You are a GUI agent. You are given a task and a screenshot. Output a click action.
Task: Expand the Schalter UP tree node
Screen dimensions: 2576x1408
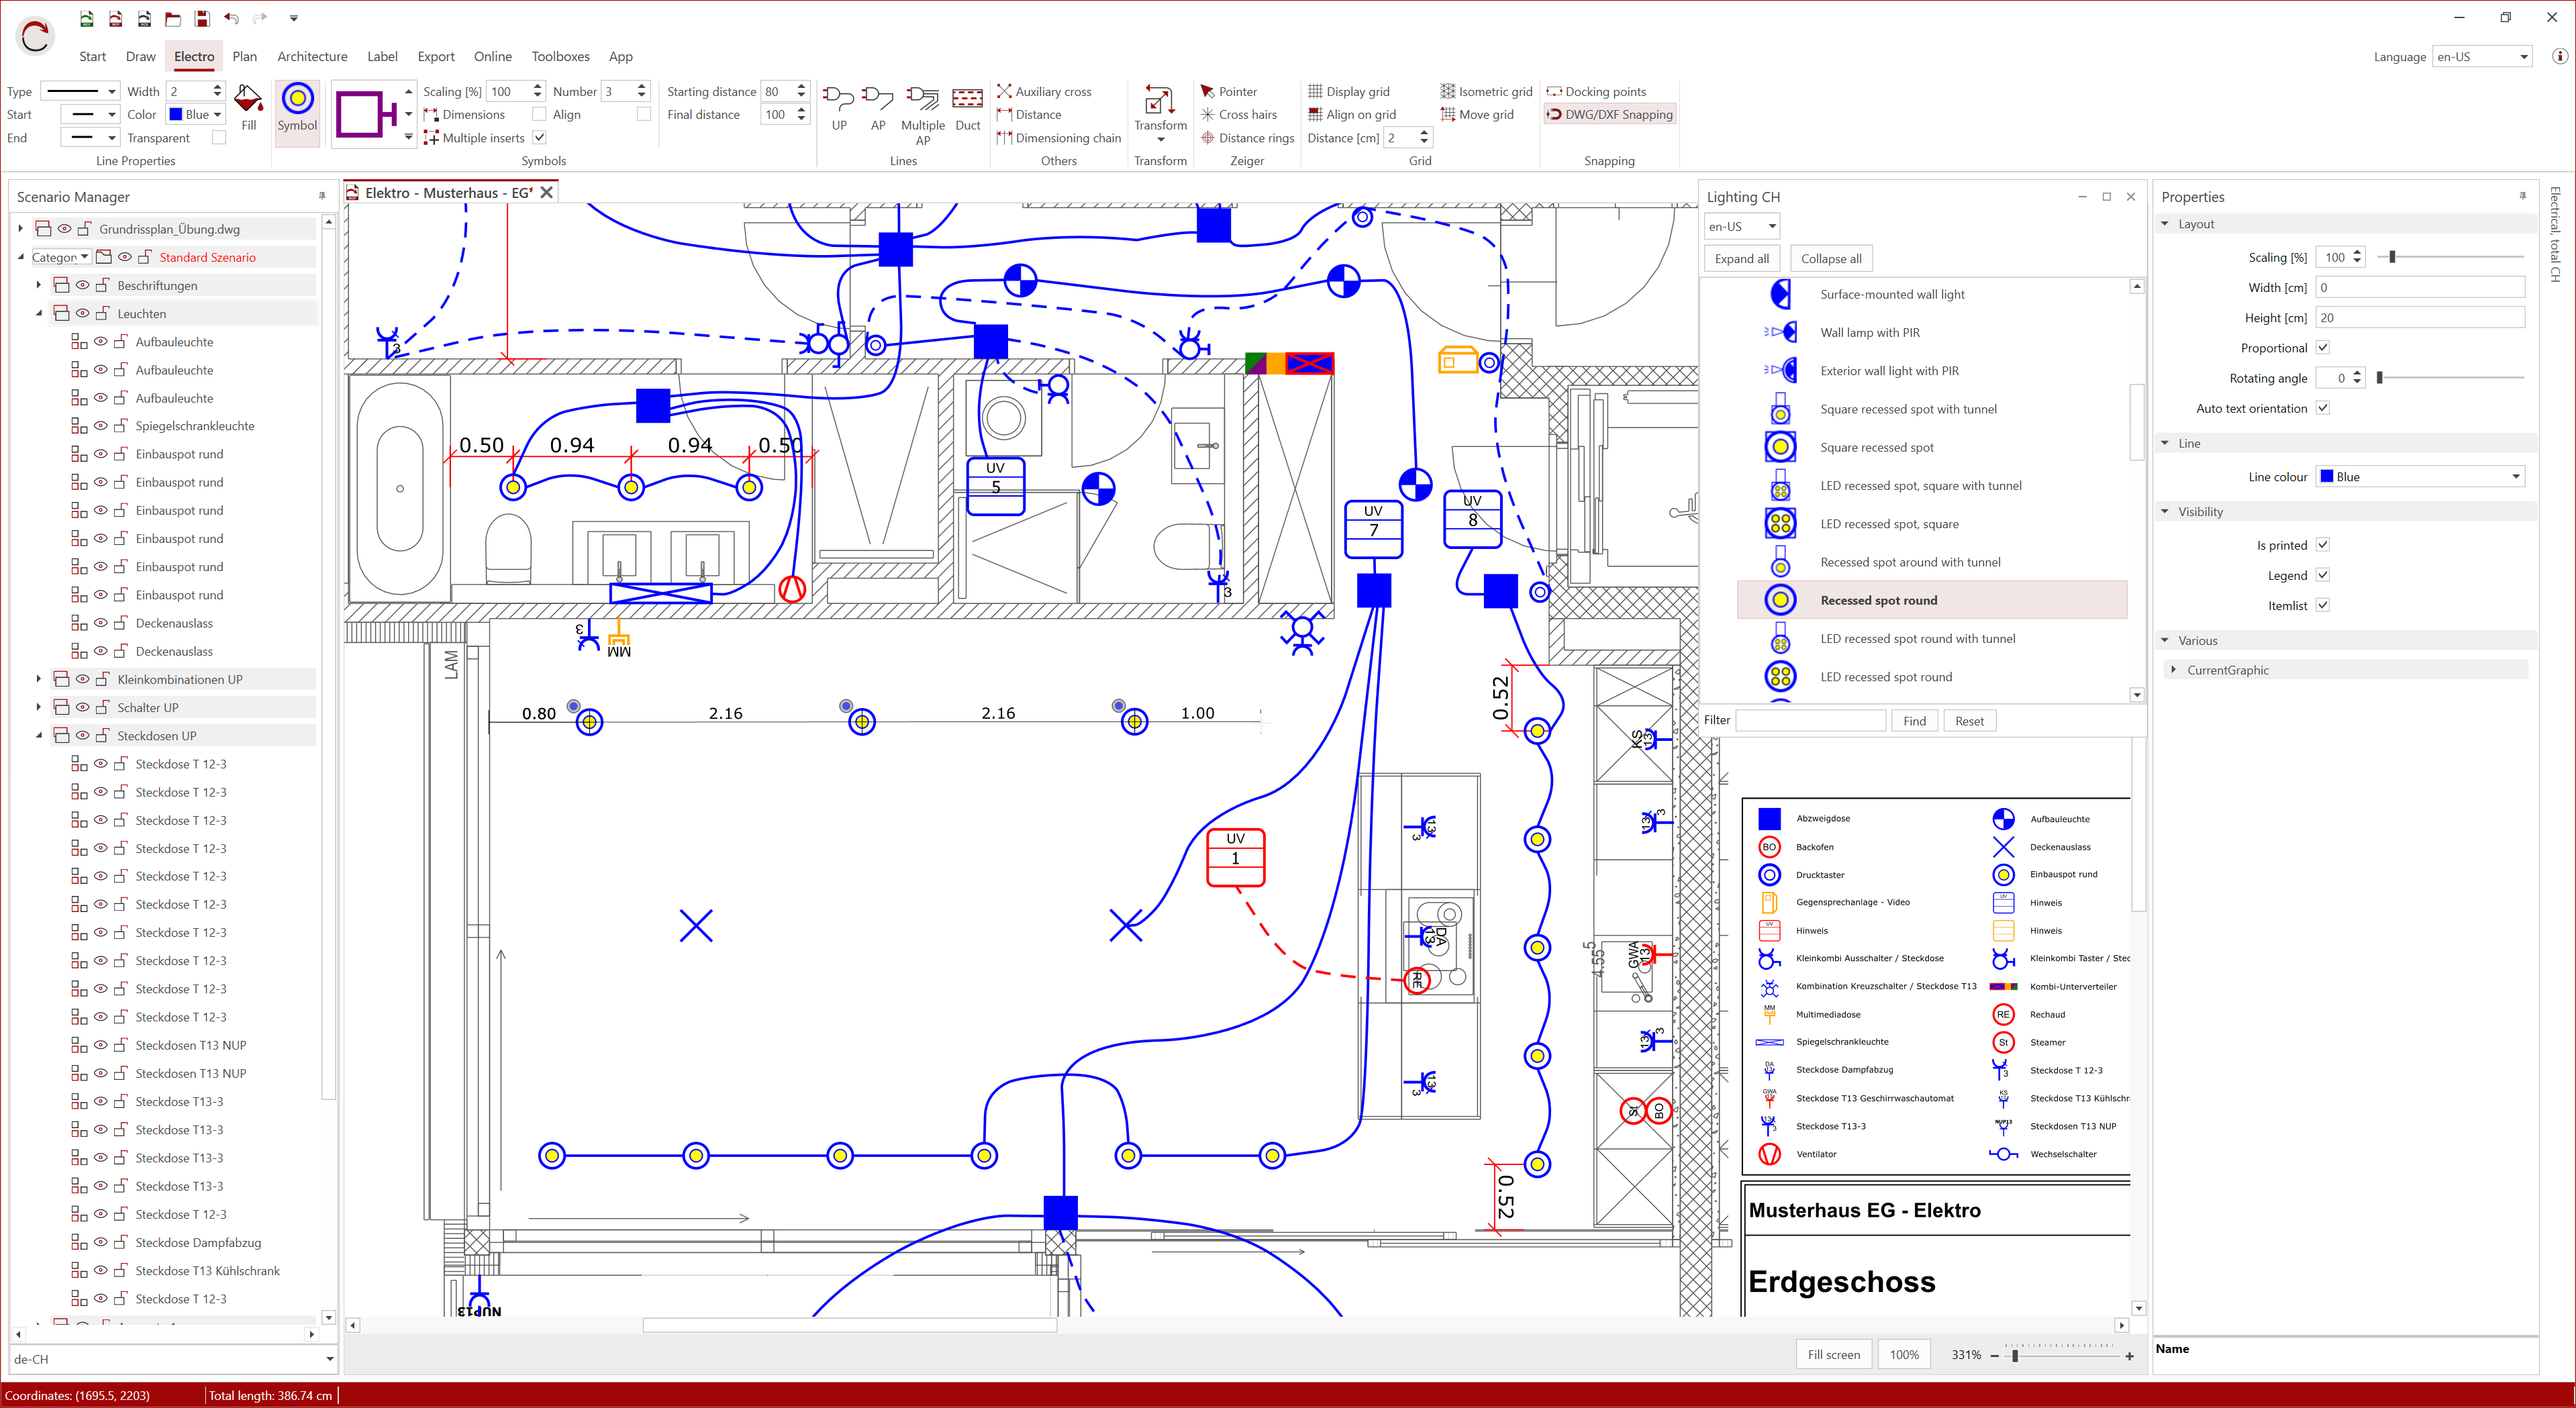(x=39, y=708)
